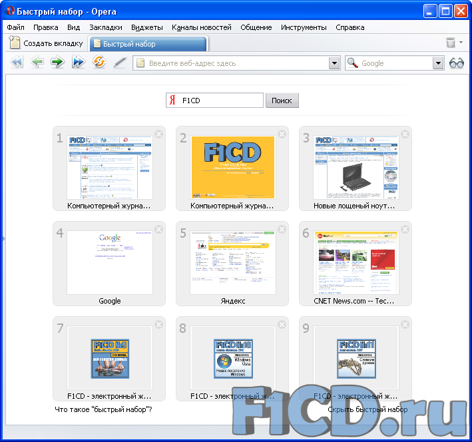This screenshot has height=442, width=472.
Task: Remove speed dial entry 6 (CNET)
Action: click(405, 230)
